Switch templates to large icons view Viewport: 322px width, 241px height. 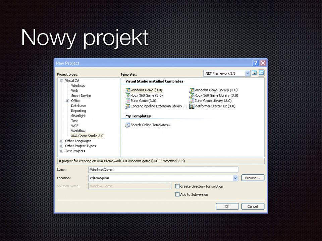click(254, 73)
